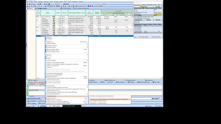Click the Закрыть button in bottom bar
This screenshot has height=124, width=221.
[x=149, y=106]
